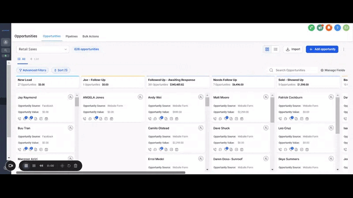Open notes icon on Jay Raymond card
This screenshot has height=198, width=353.
36,119
